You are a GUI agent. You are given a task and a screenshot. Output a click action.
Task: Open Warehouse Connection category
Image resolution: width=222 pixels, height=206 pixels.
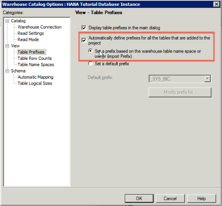39,27
